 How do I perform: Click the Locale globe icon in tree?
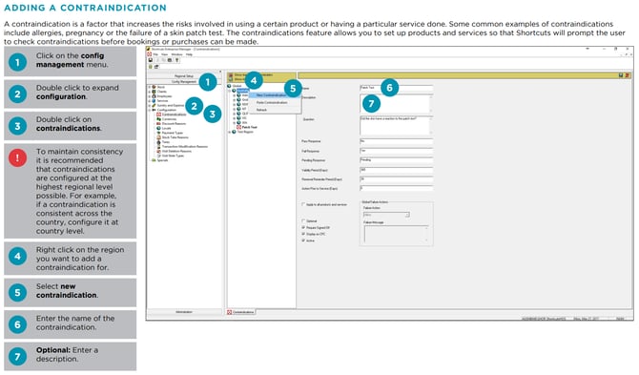pyautogui.click(x=158, y=128)
